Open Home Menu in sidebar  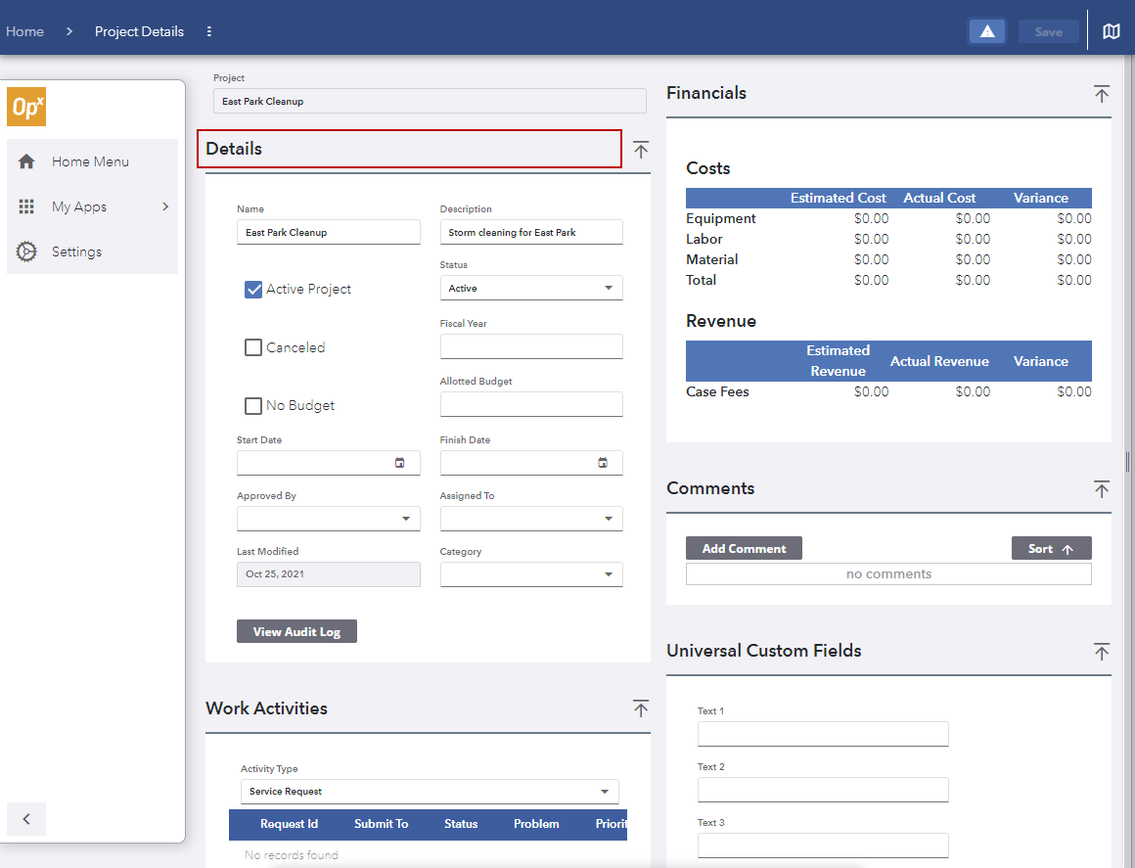point(92,161)
